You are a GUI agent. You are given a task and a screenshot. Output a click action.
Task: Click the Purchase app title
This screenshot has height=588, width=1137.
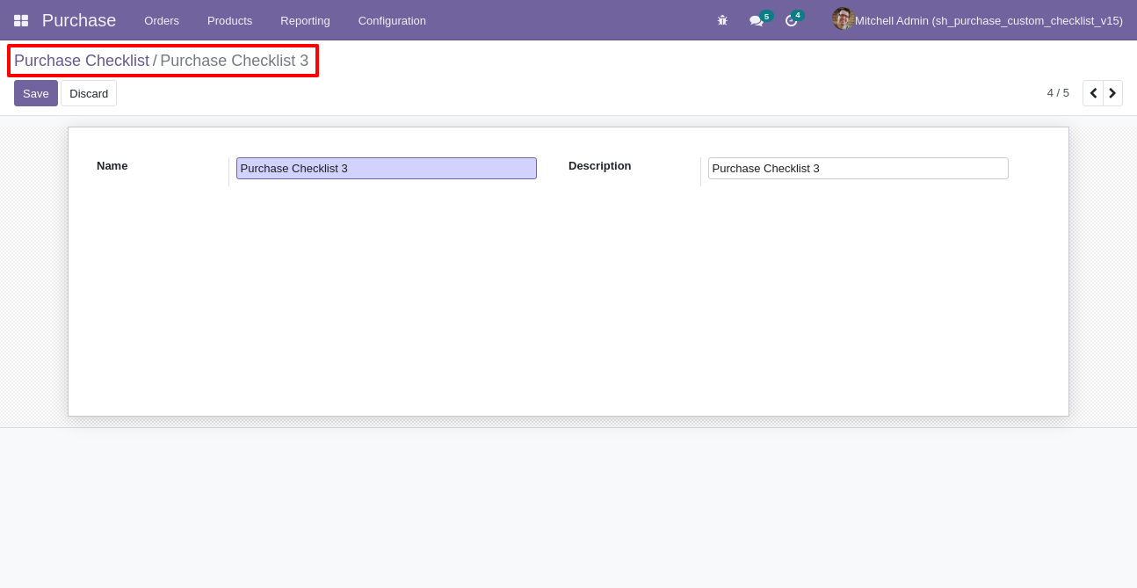[x=79, y=20]
